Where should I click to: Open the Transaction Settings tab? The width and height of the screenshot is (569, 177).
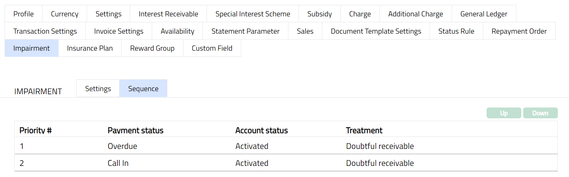click(x=45, y=31)
